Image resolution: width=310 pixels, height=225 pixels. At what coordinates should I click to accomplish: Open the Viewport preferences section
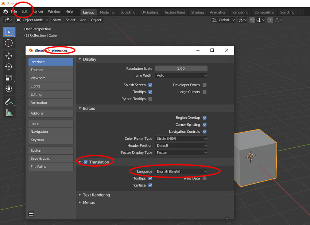(x=51, y=78)
